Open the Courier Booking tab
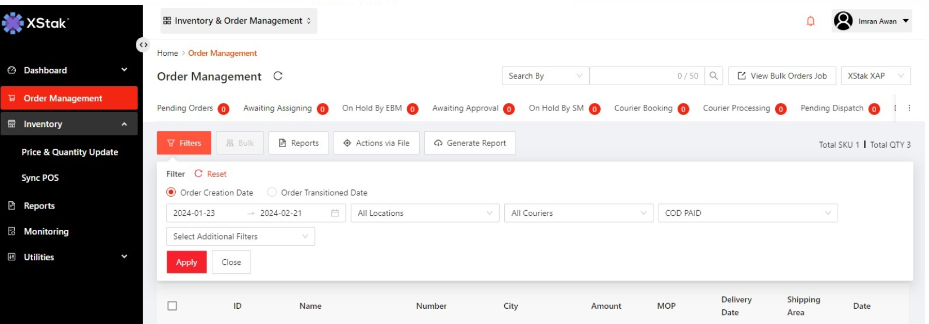The width and height of the screenshot is (929, 324). pos(643,108)
